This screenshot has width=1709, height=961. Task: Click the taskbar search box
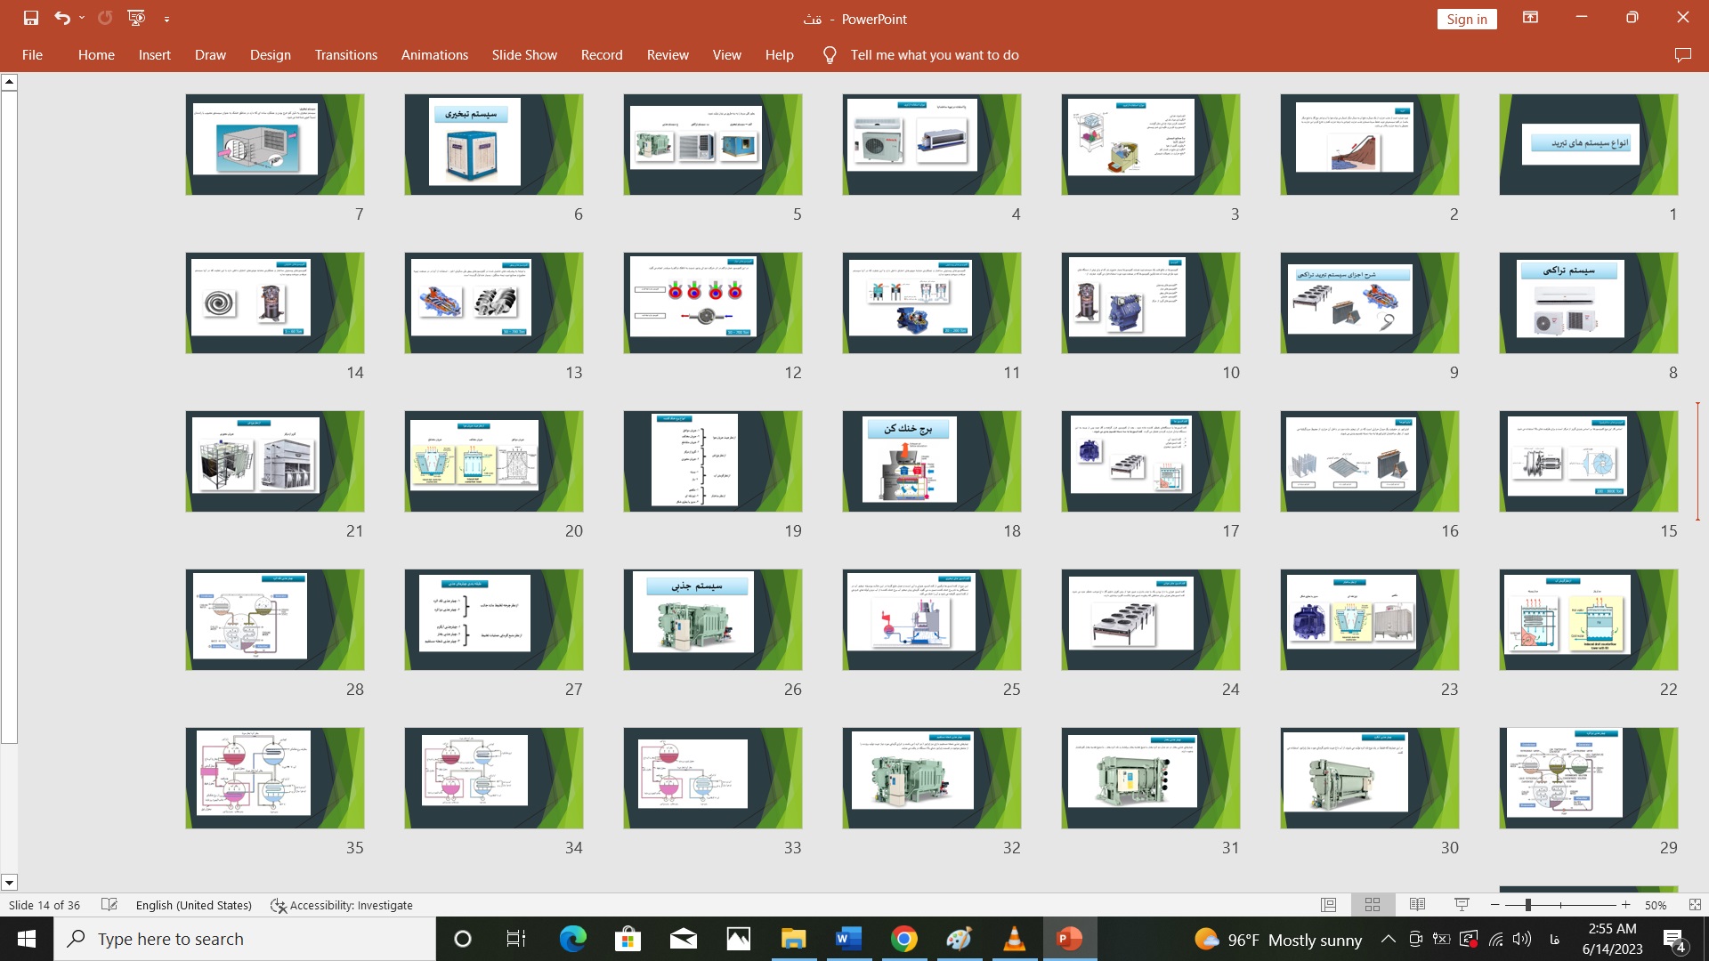coord(245,939)
